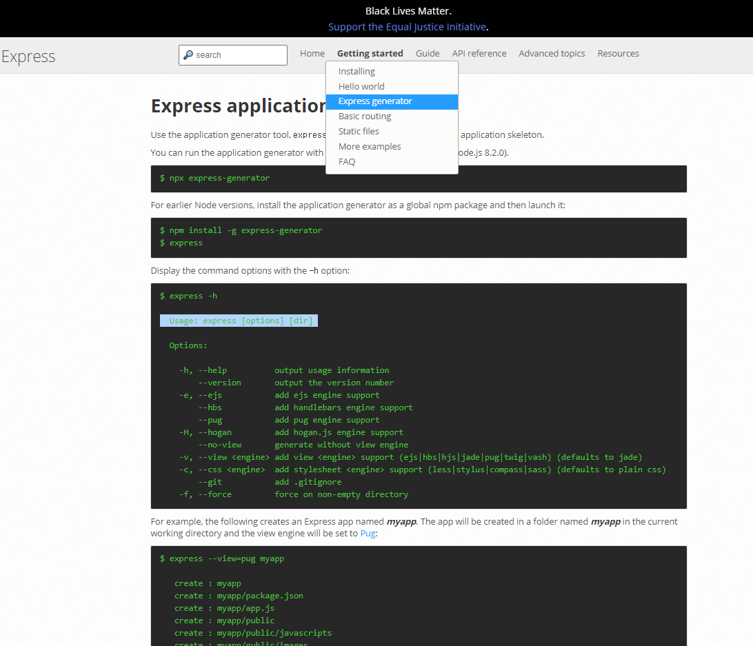Click the highlighted Express generator menu entry

[376, 101]
